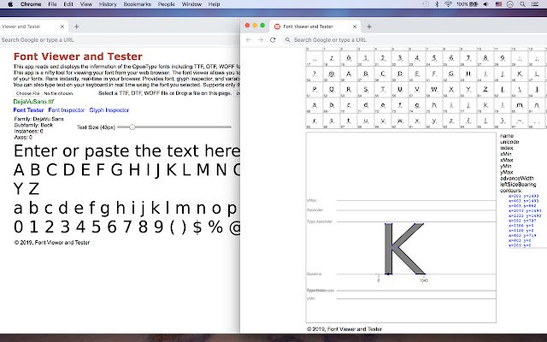
Task: Click the Time Machine clock icon
Action: pyautogui.click(x=426, y=4)
